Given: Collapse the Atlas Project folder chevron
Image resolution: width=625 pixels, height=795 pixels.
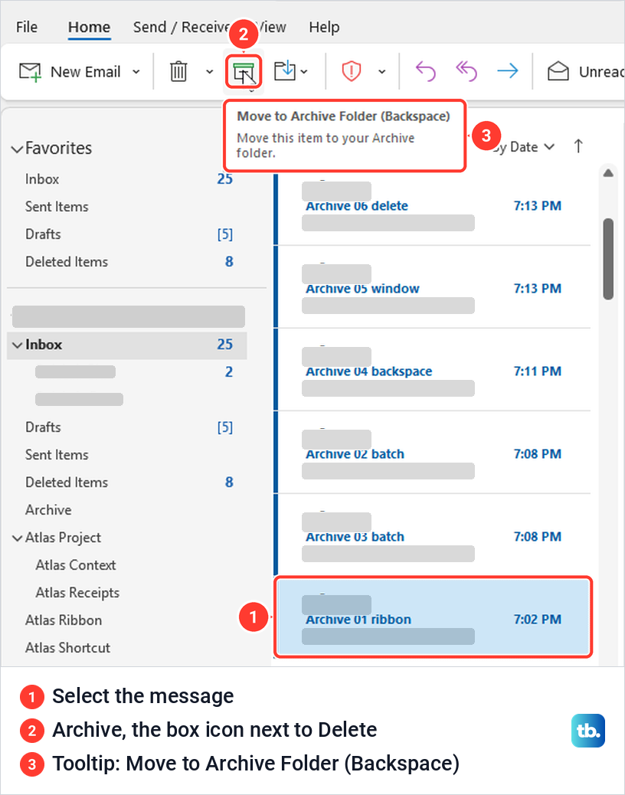Looking at the screenshot, I should pos(18,538).
